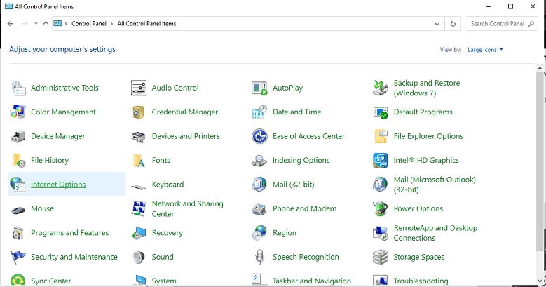546x287 pixels.
Task: Open RemoteApp and Desktop Connections icon
Action: (381, 232)
